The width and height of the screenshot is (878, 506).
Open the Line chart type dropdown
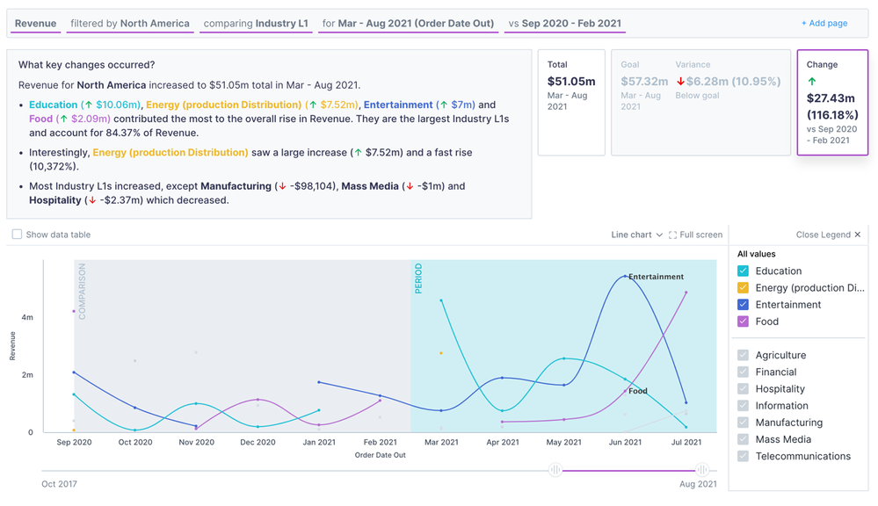(x=636, y=235)
